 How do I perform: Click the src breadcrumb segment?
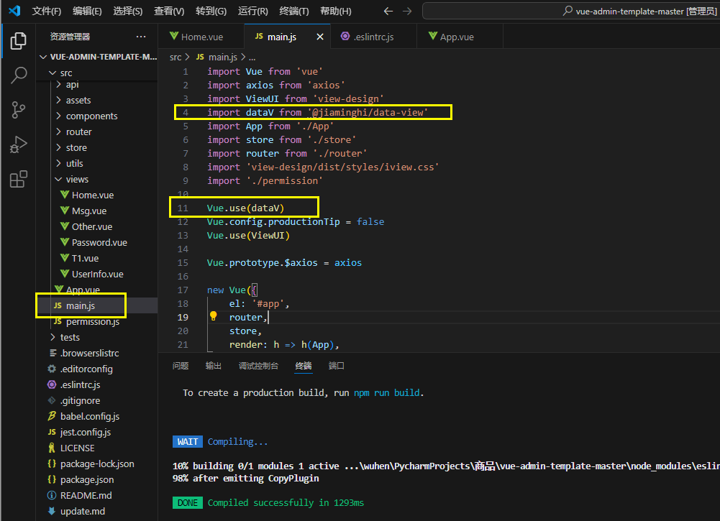pos(176,57)
